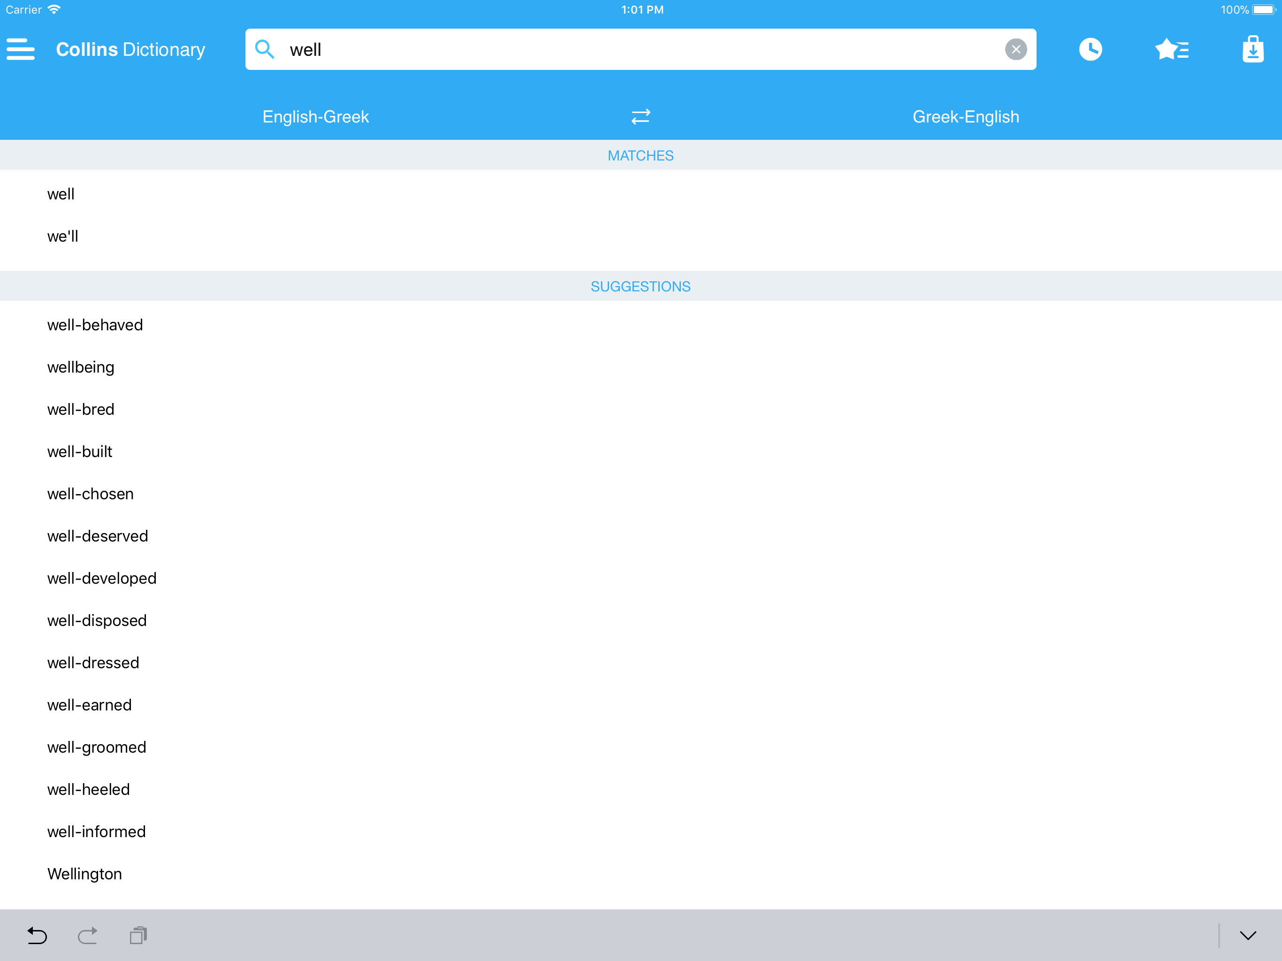Image resolution: width=1282 pixels, height=961 pixels.
Task: Click inside the search input field
Action: [x=638, y=49]
